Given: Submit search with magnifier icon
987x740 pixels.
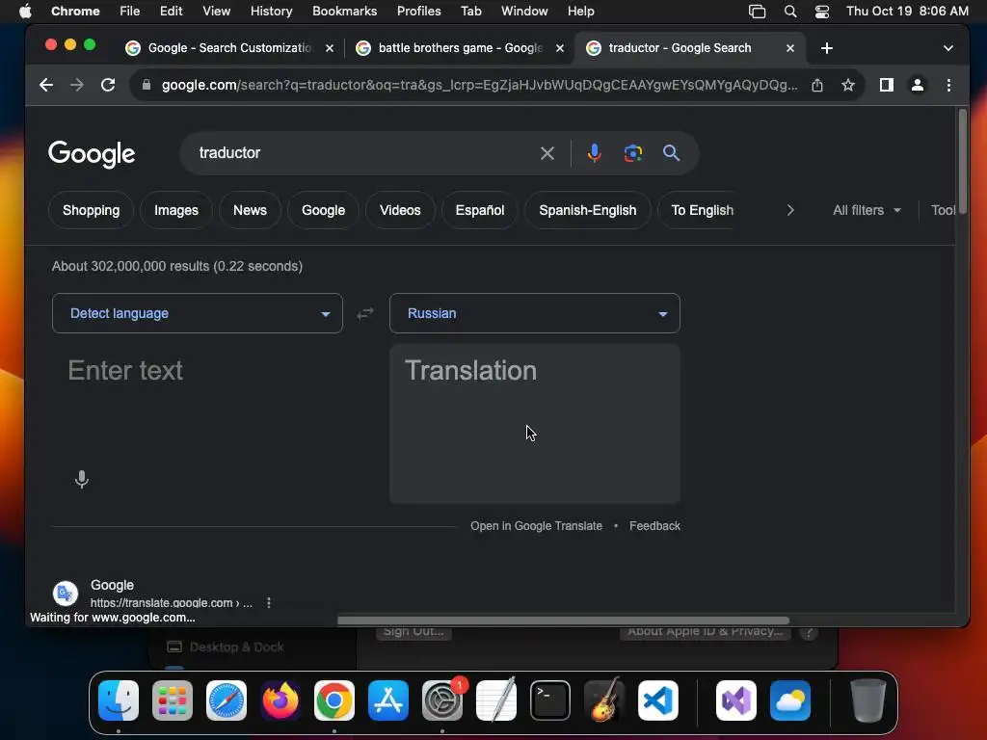Looking at the screenshot, I should (671, 153).
